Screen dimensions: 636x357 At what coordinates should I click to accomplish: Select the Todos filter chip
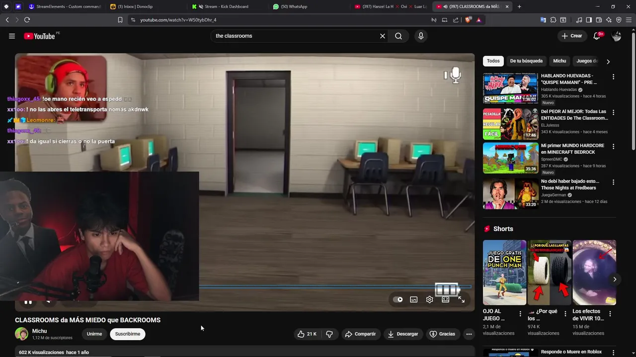[x=493, y=61]
